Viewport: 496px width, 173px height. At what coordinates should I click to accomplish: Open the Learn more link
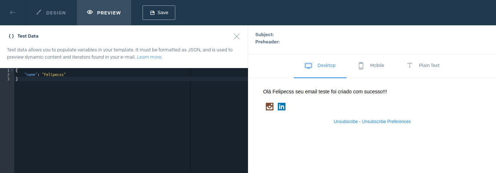pyautogui.click(x=149, y=57)
